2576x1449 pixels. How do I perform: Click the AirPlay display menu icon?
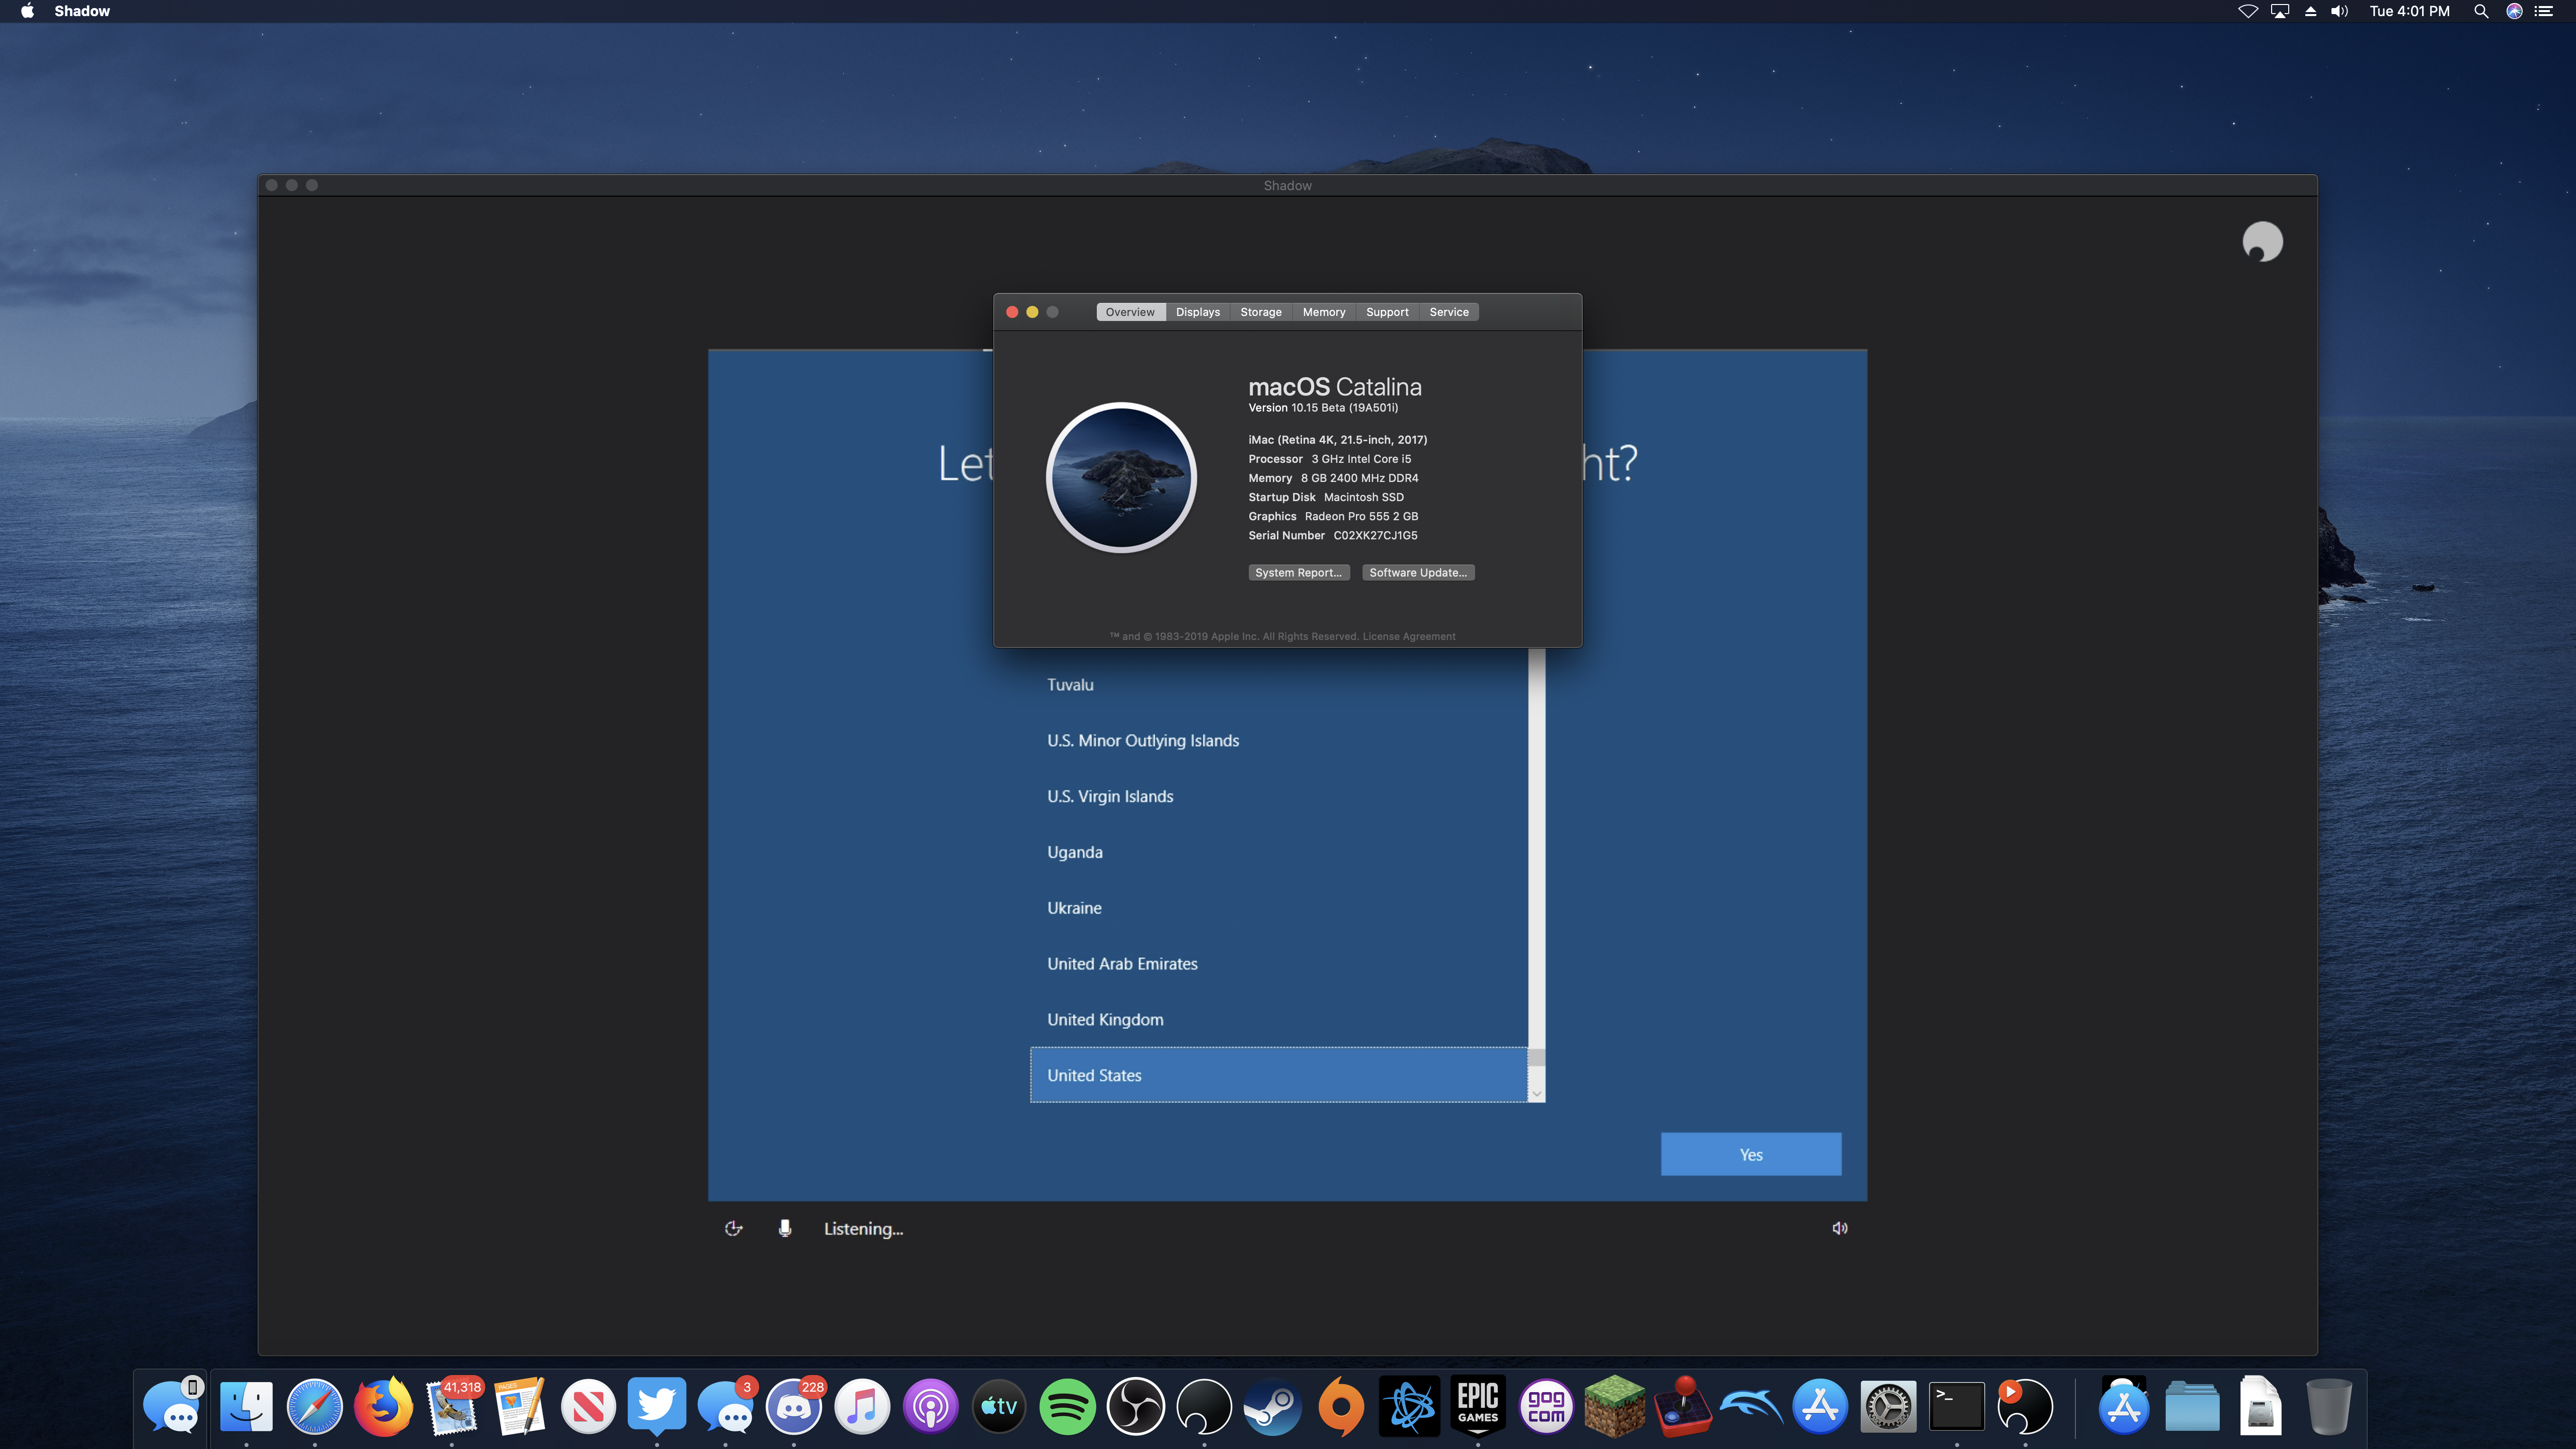click(x=2280, y=11)
